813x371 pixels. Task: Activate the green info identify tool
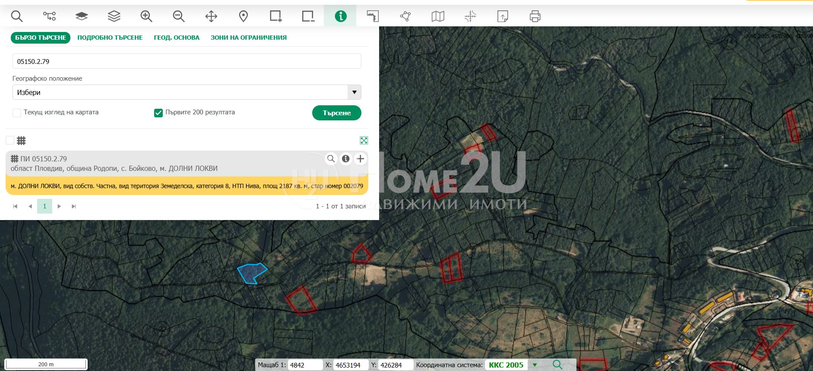[340, 16]
